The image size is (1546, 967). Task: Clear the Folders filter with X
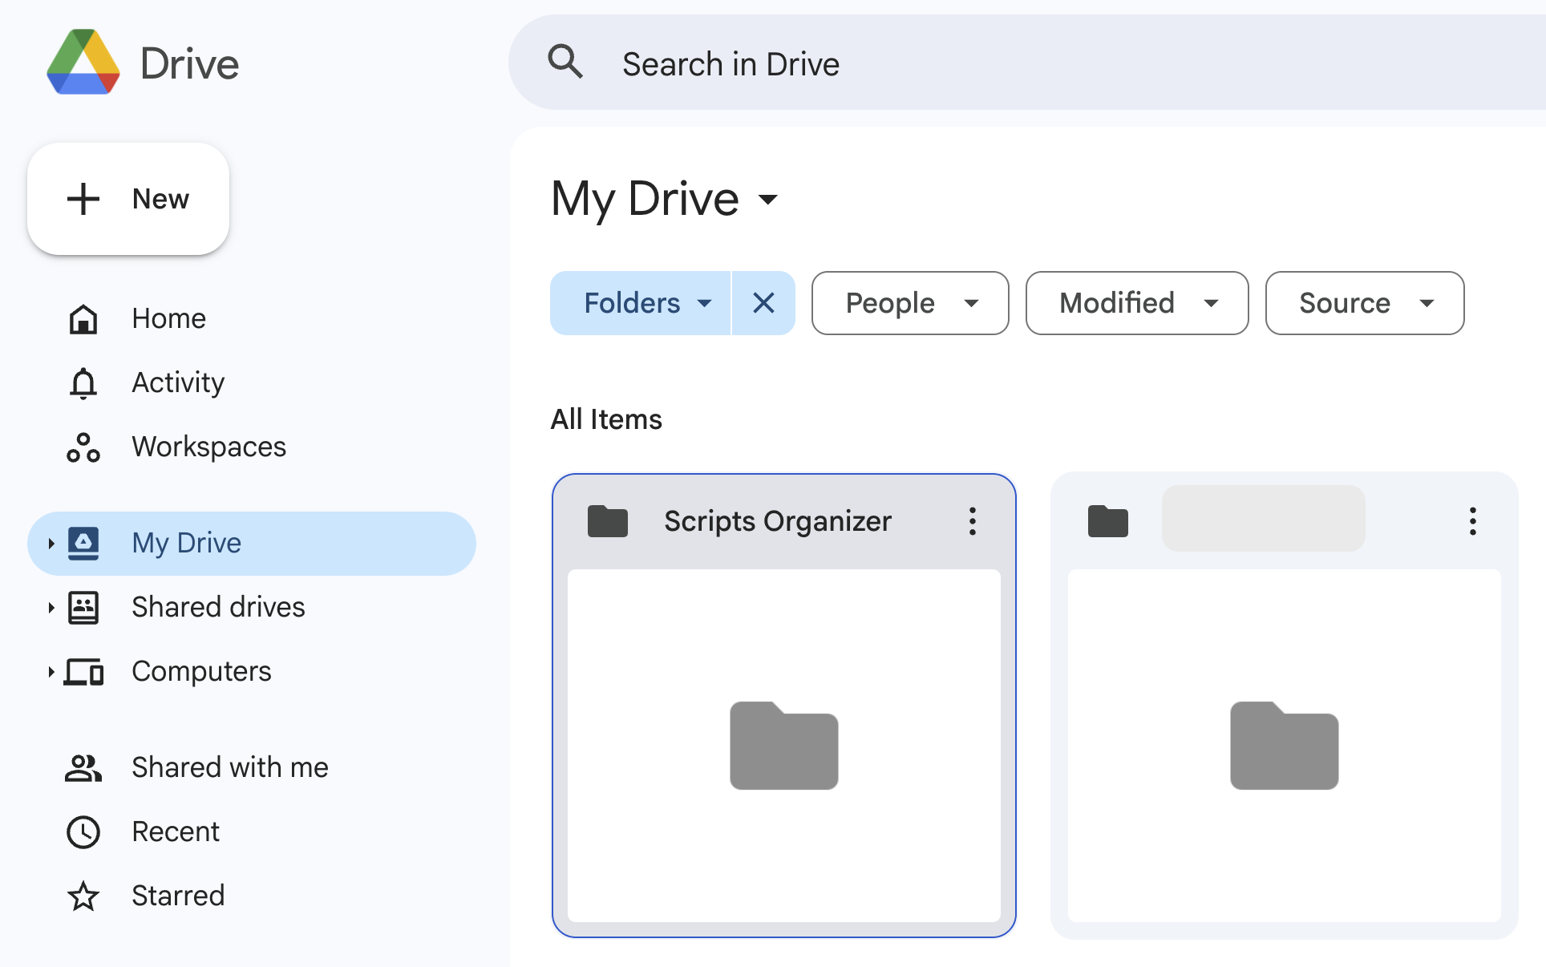pos(763,303)
